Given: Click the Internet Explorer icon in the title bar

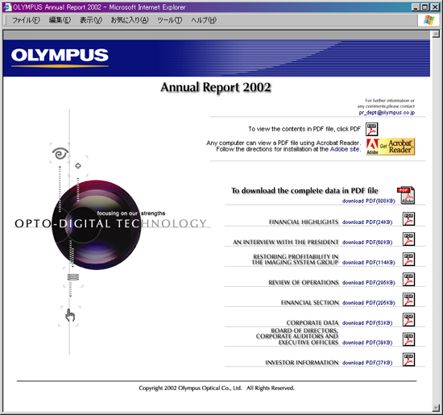Looking at the screenshot, I should pyautogui.click(x=7, y=7).
